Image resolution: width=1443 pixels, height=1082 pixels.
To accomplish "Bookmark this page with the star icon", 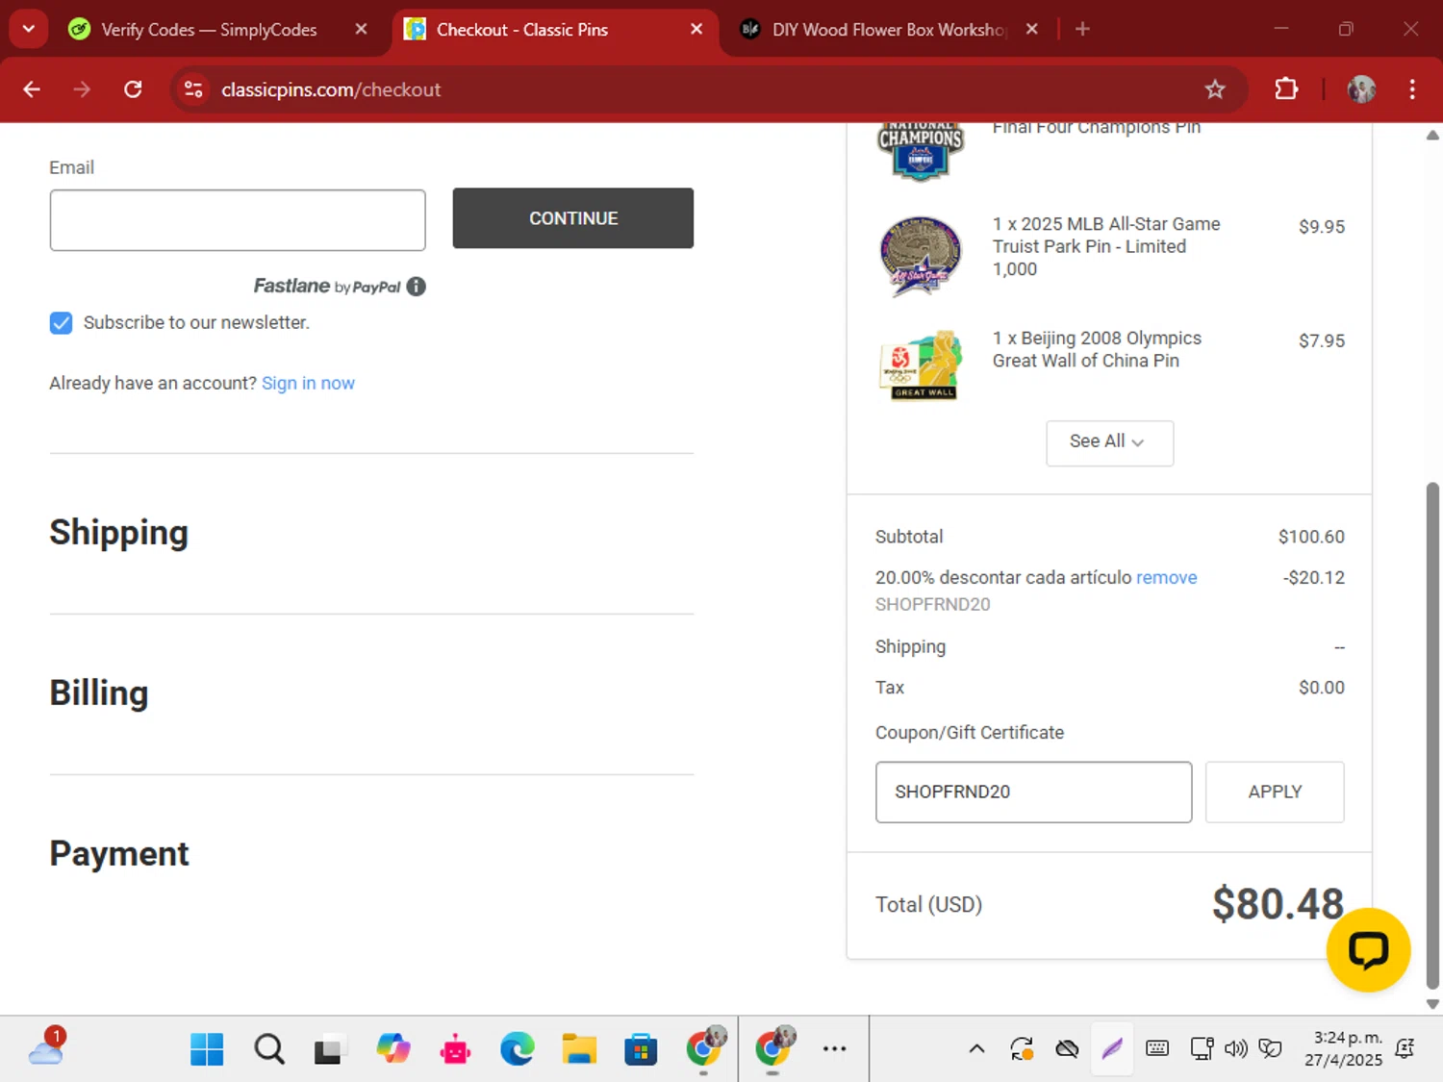I will coord(1215,89).
